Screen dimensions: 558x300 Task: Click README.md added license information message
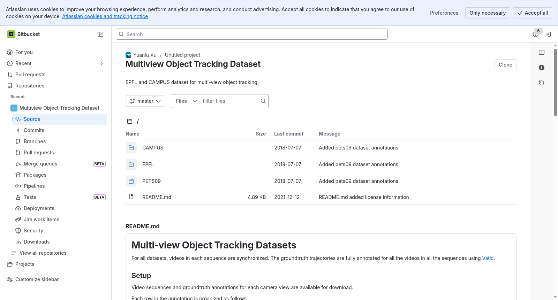point(364,197)
